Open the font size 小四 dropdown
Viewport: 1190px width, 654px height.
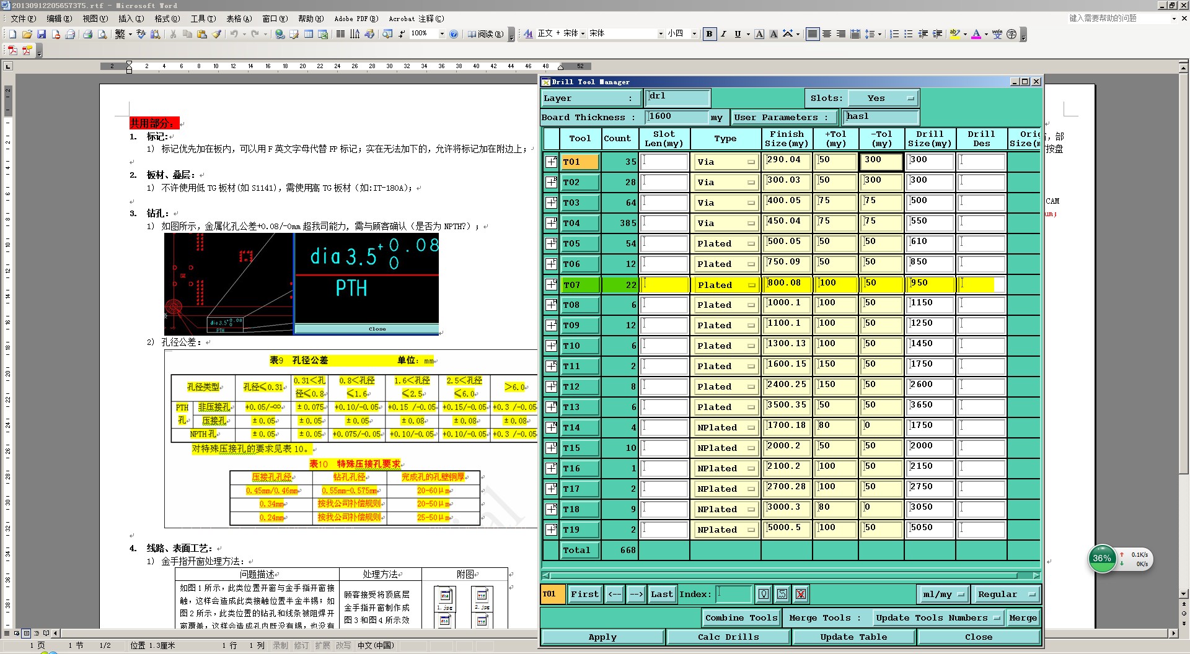(x=694, y=33)
